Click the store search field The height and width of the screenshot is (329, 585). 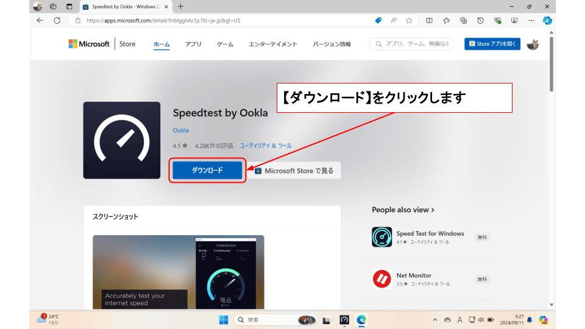coord(412,44)
